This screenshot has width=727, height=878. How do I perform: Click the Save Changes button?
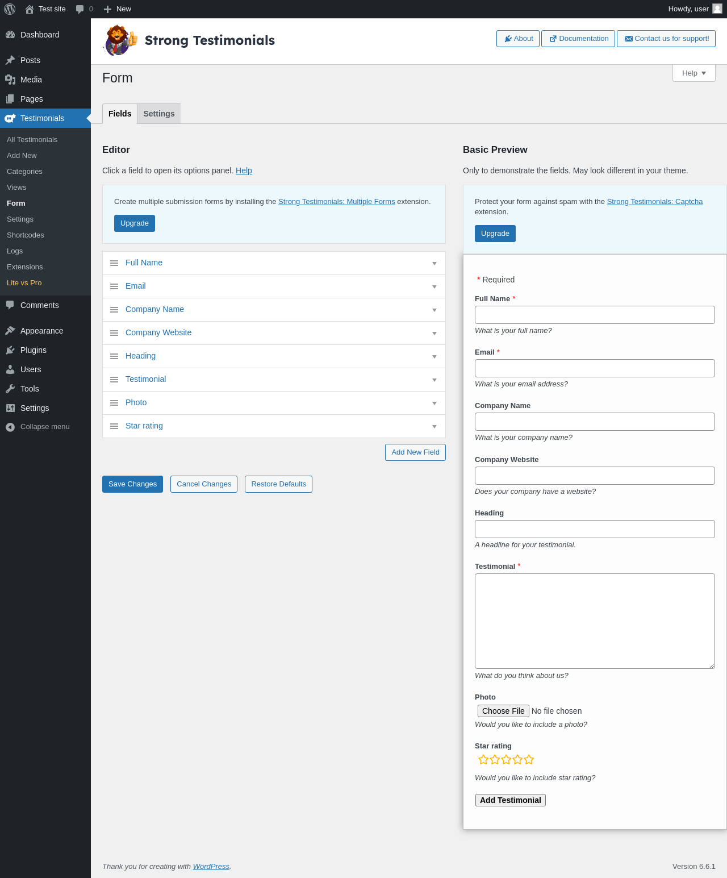pyautogui.click(x=132, y=484)
